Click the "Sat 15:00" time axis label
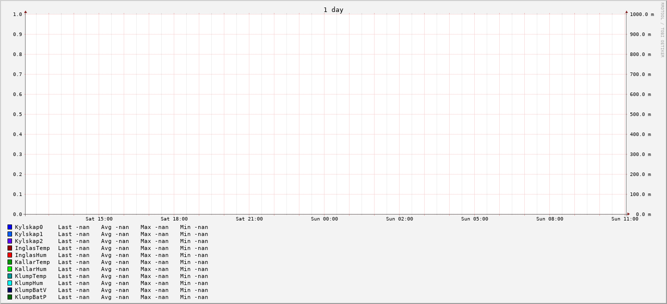667x304 pixels. pyautogui.click(x=99, y=219)
